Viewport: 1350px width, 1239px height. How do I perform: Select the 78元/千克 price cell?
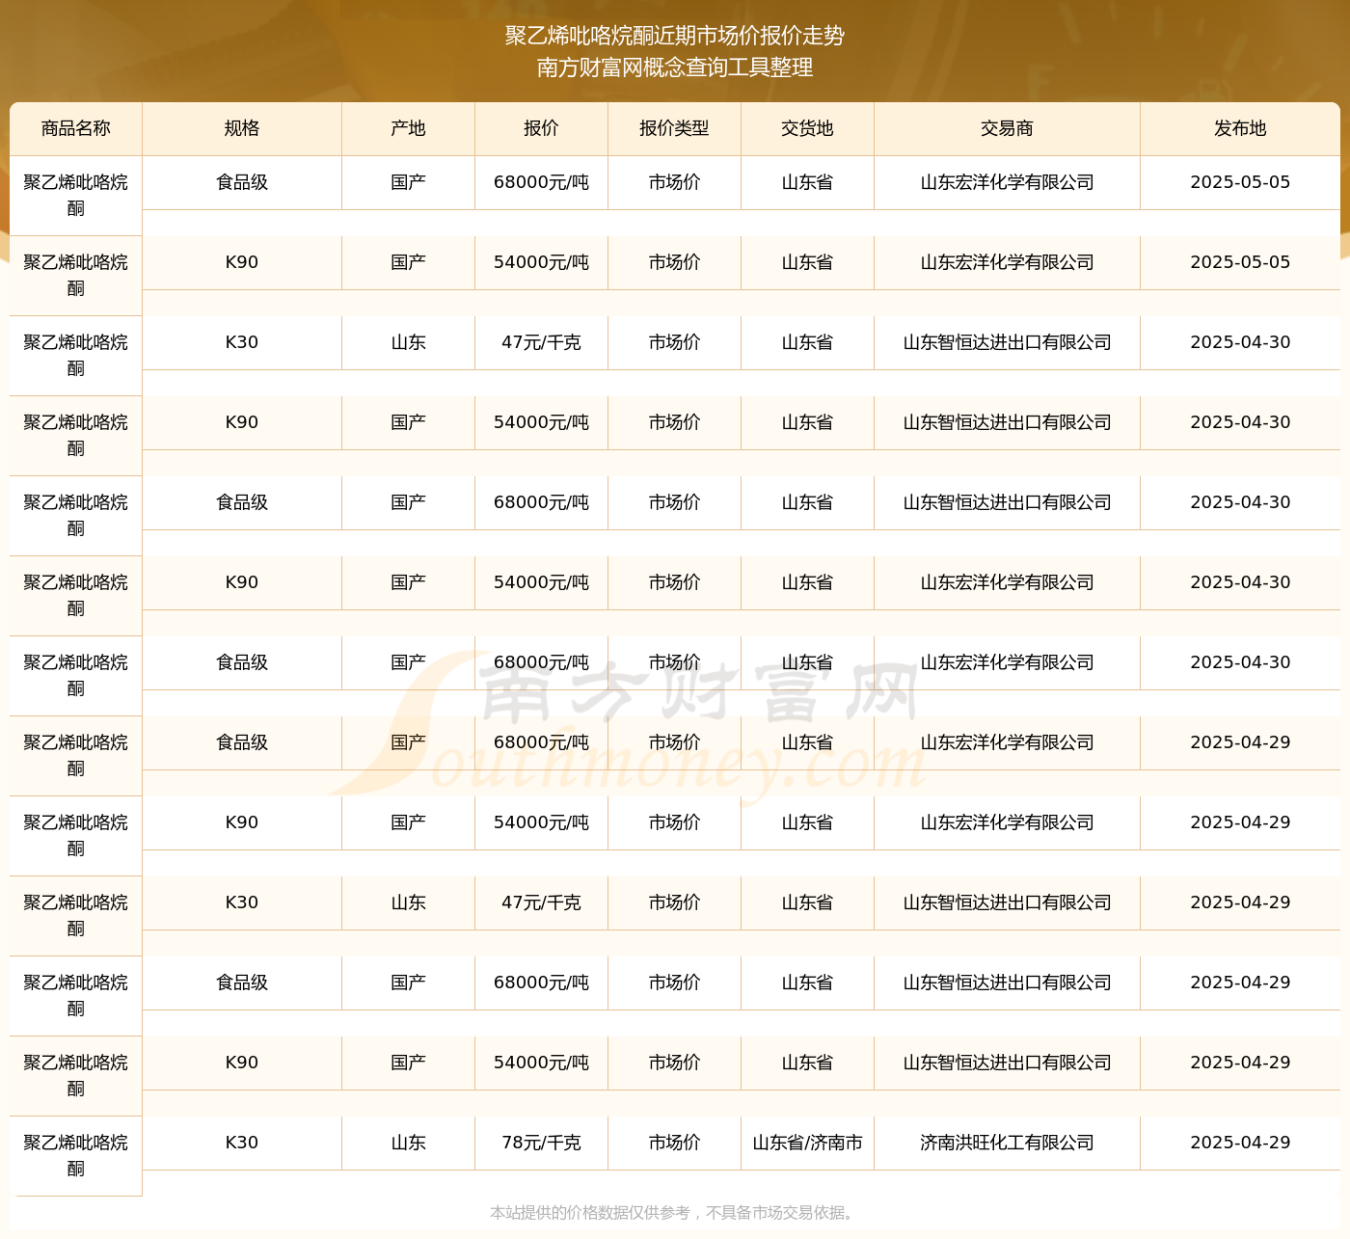(541, 1143)
